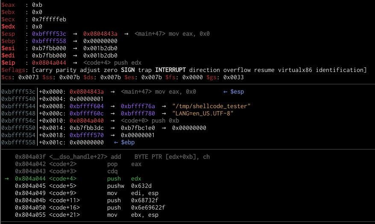Click the green current-instruction arrow marker
The height and width of the screenshot is (224, 375).
[6, 178]
